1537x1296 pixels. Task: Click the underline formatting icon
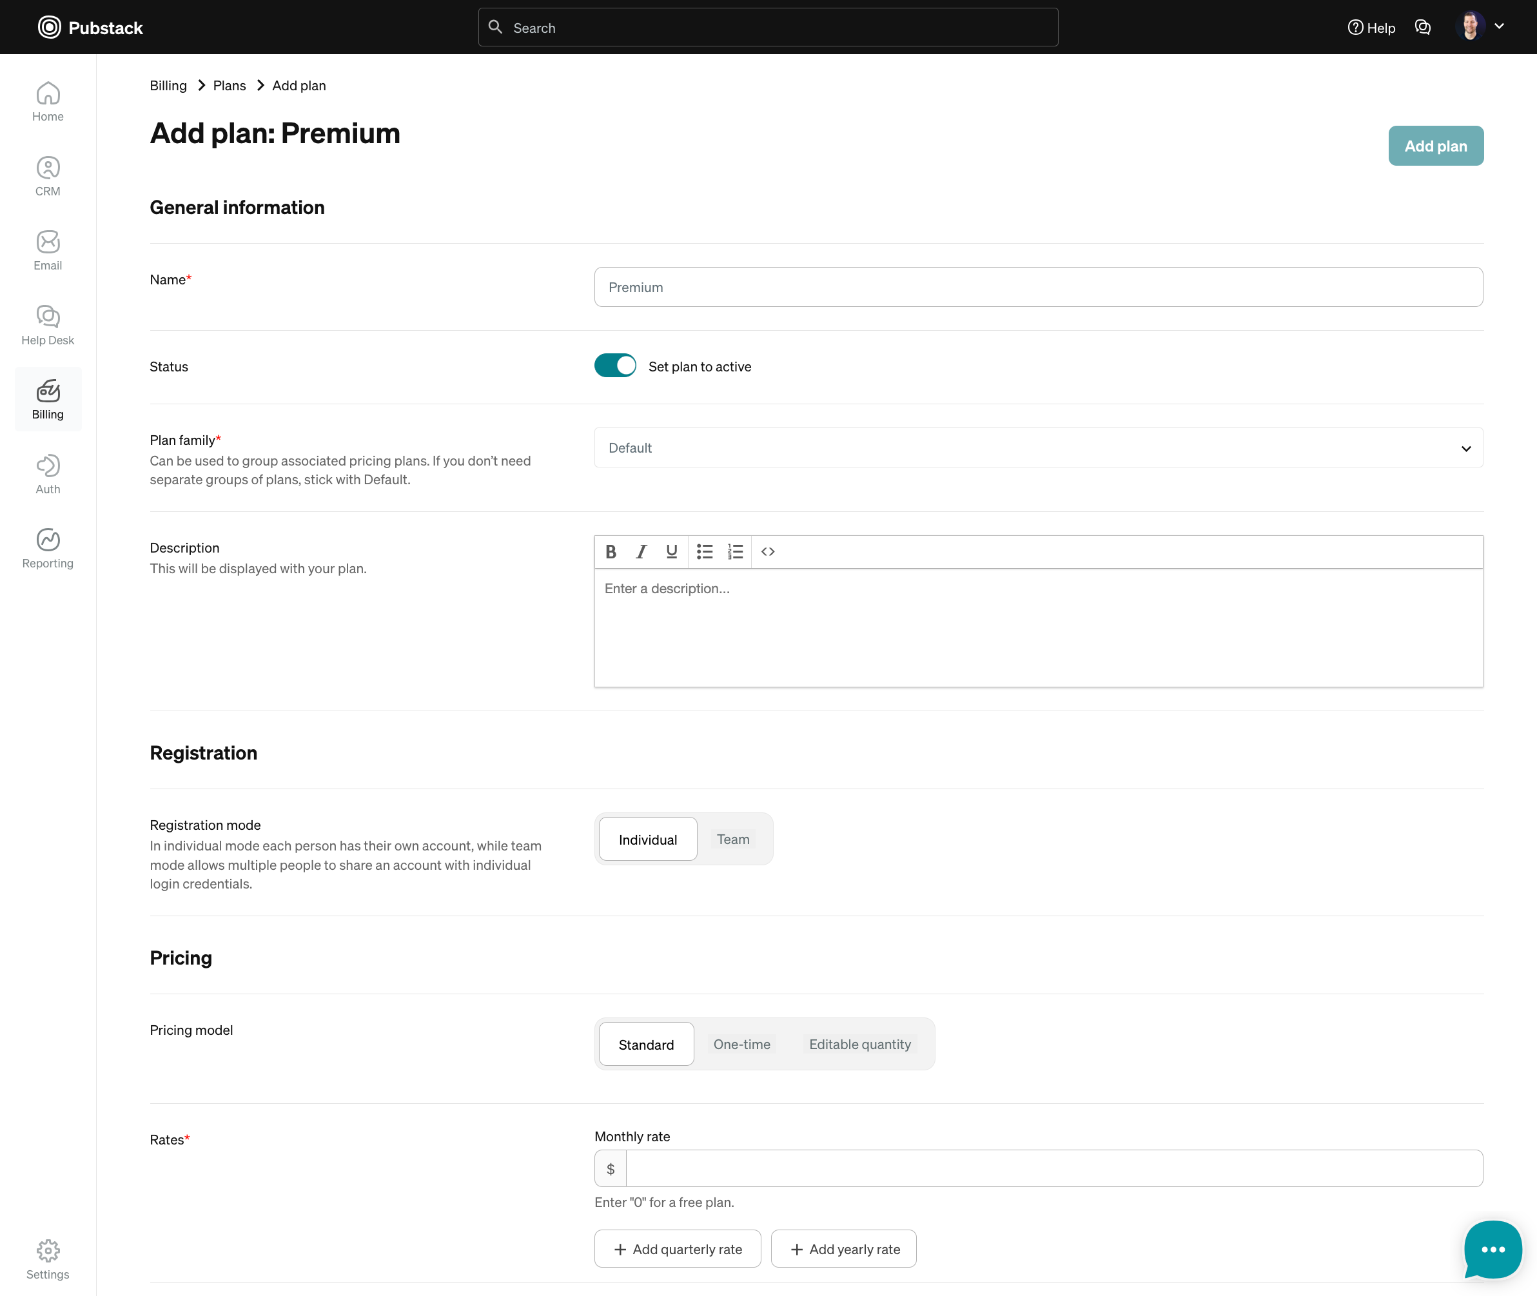(672, 552)
